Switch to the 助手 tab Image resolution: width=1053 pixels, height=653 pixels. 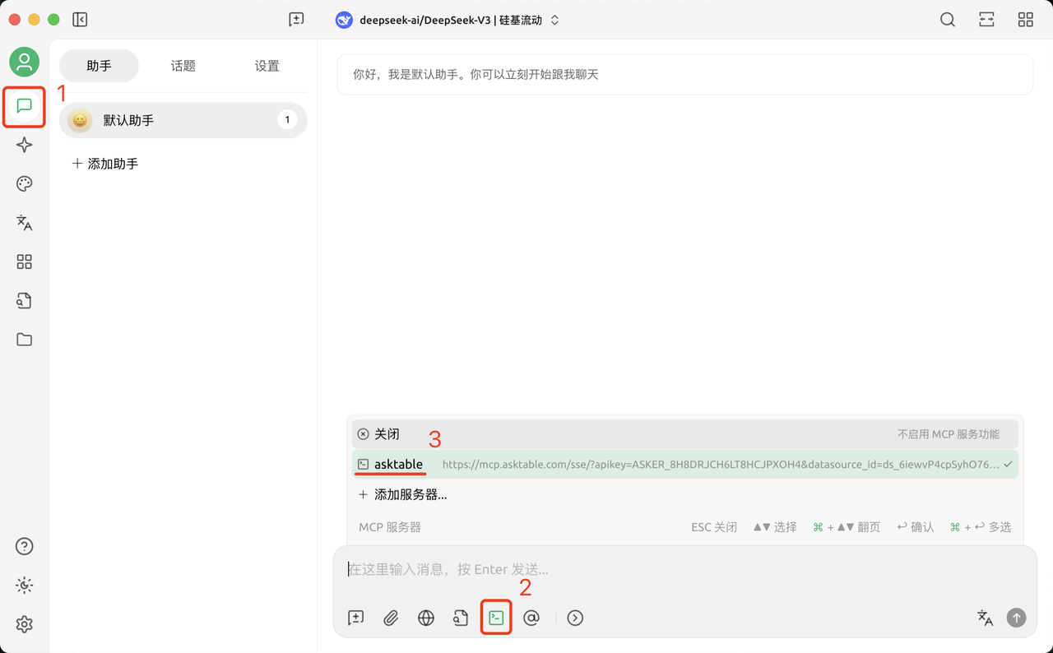[99, 66]
